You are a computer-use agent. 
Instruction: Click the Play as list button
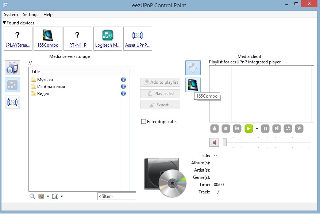(160, 94)
